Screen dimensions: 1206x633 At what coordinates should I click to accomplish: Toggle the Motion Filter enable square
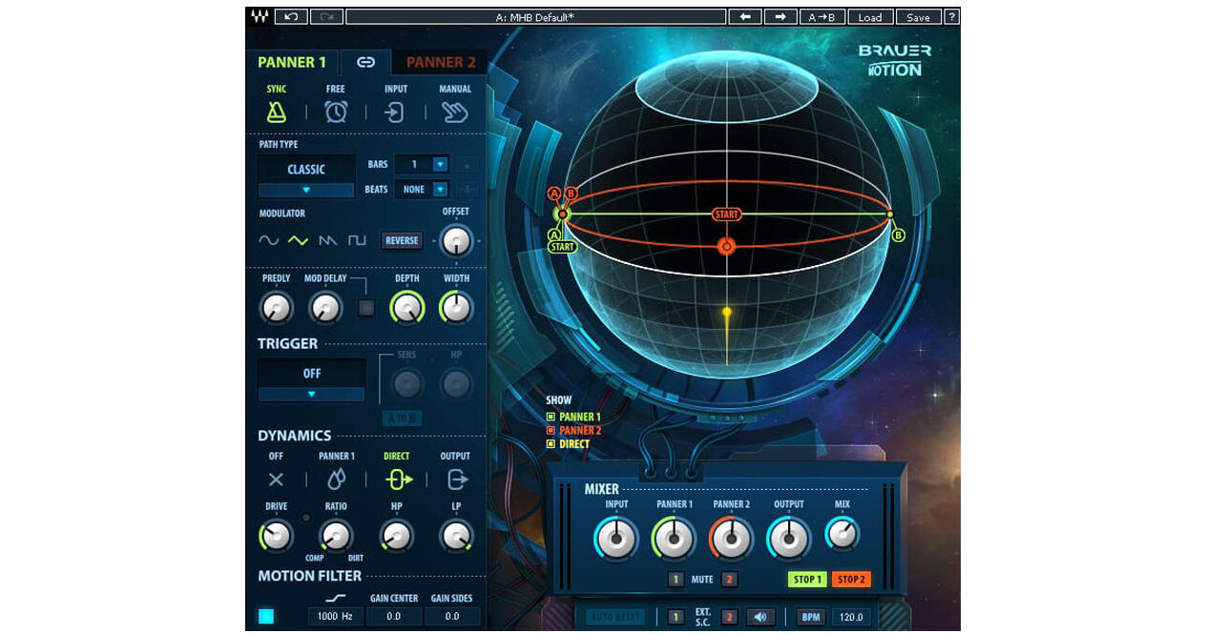coord(266,616)
